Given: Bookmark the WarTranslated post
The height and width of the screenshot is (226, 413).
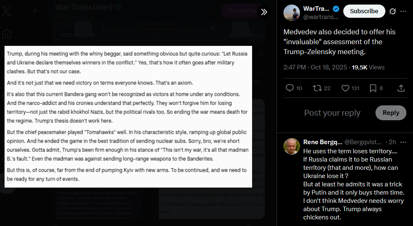Looking at the screenshot, I should 373,88.
